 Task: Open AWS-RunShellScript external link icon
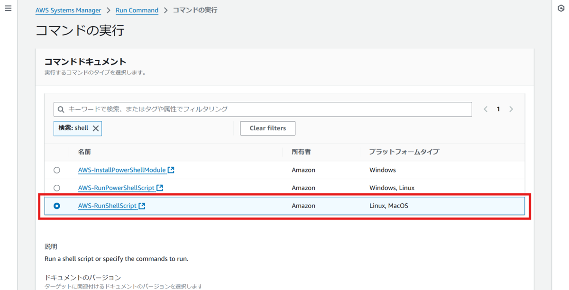[142, 206]
